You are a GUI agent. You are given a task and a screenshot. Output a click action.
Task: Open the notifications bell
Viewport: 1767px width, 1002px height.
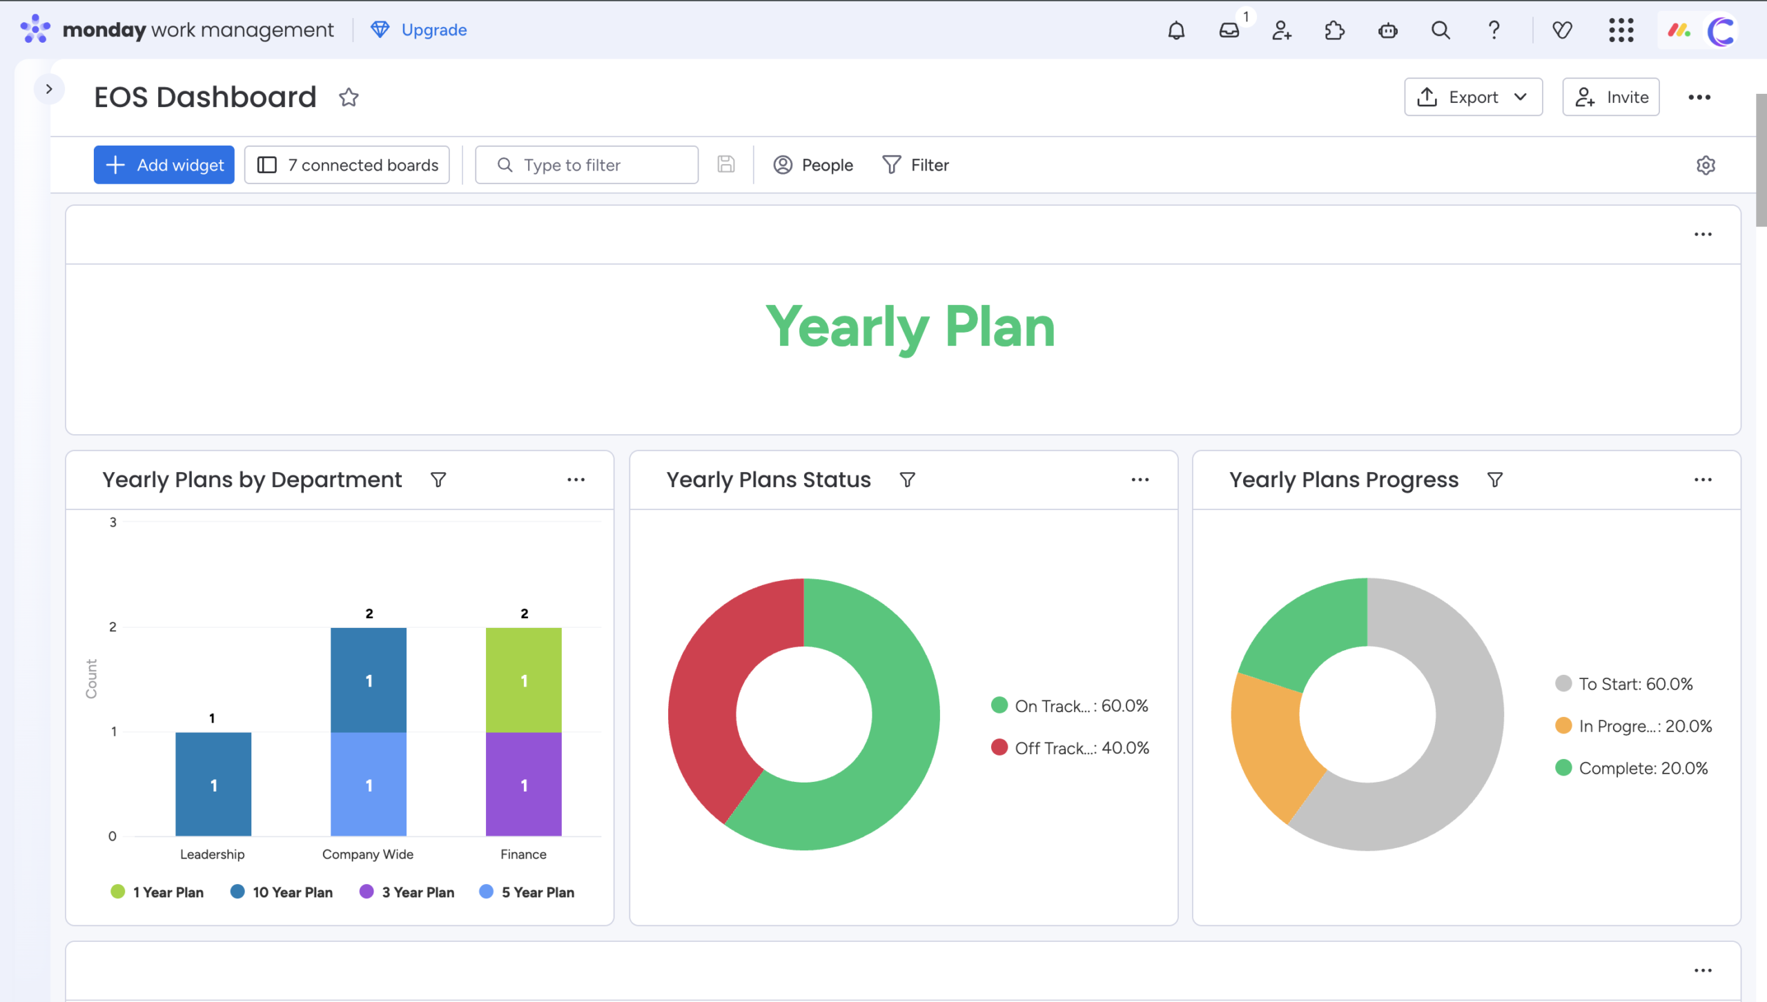[1176, 30]
